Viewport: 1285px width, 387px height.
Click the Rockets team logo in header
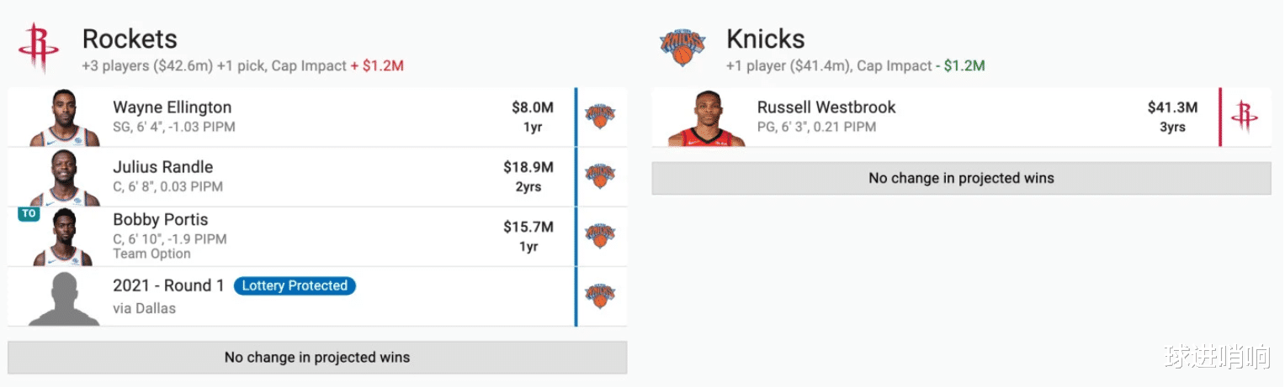pos(39,49)
